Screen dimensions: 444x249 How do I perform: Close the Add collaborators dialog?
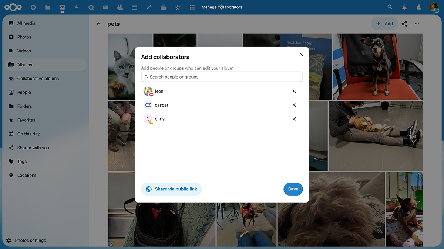(x=301, y=54)
